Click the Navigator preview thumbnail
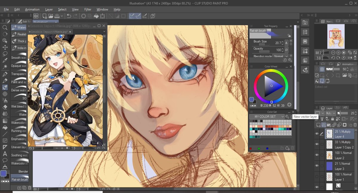This screenshot has height=193, width=358. point(336,36)
